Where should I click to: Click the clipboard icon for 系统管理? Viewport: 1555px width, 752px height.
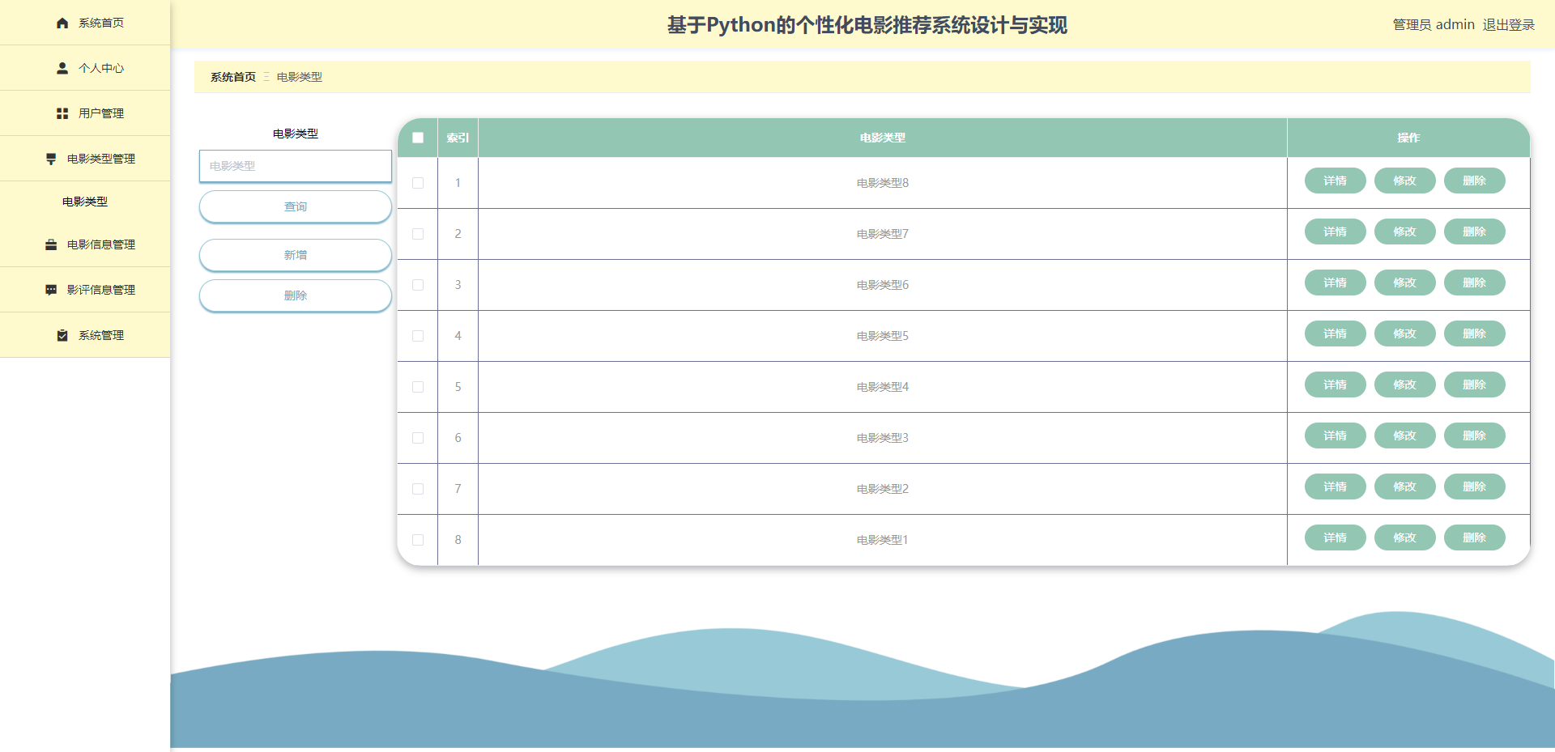[x=62, y=335]
